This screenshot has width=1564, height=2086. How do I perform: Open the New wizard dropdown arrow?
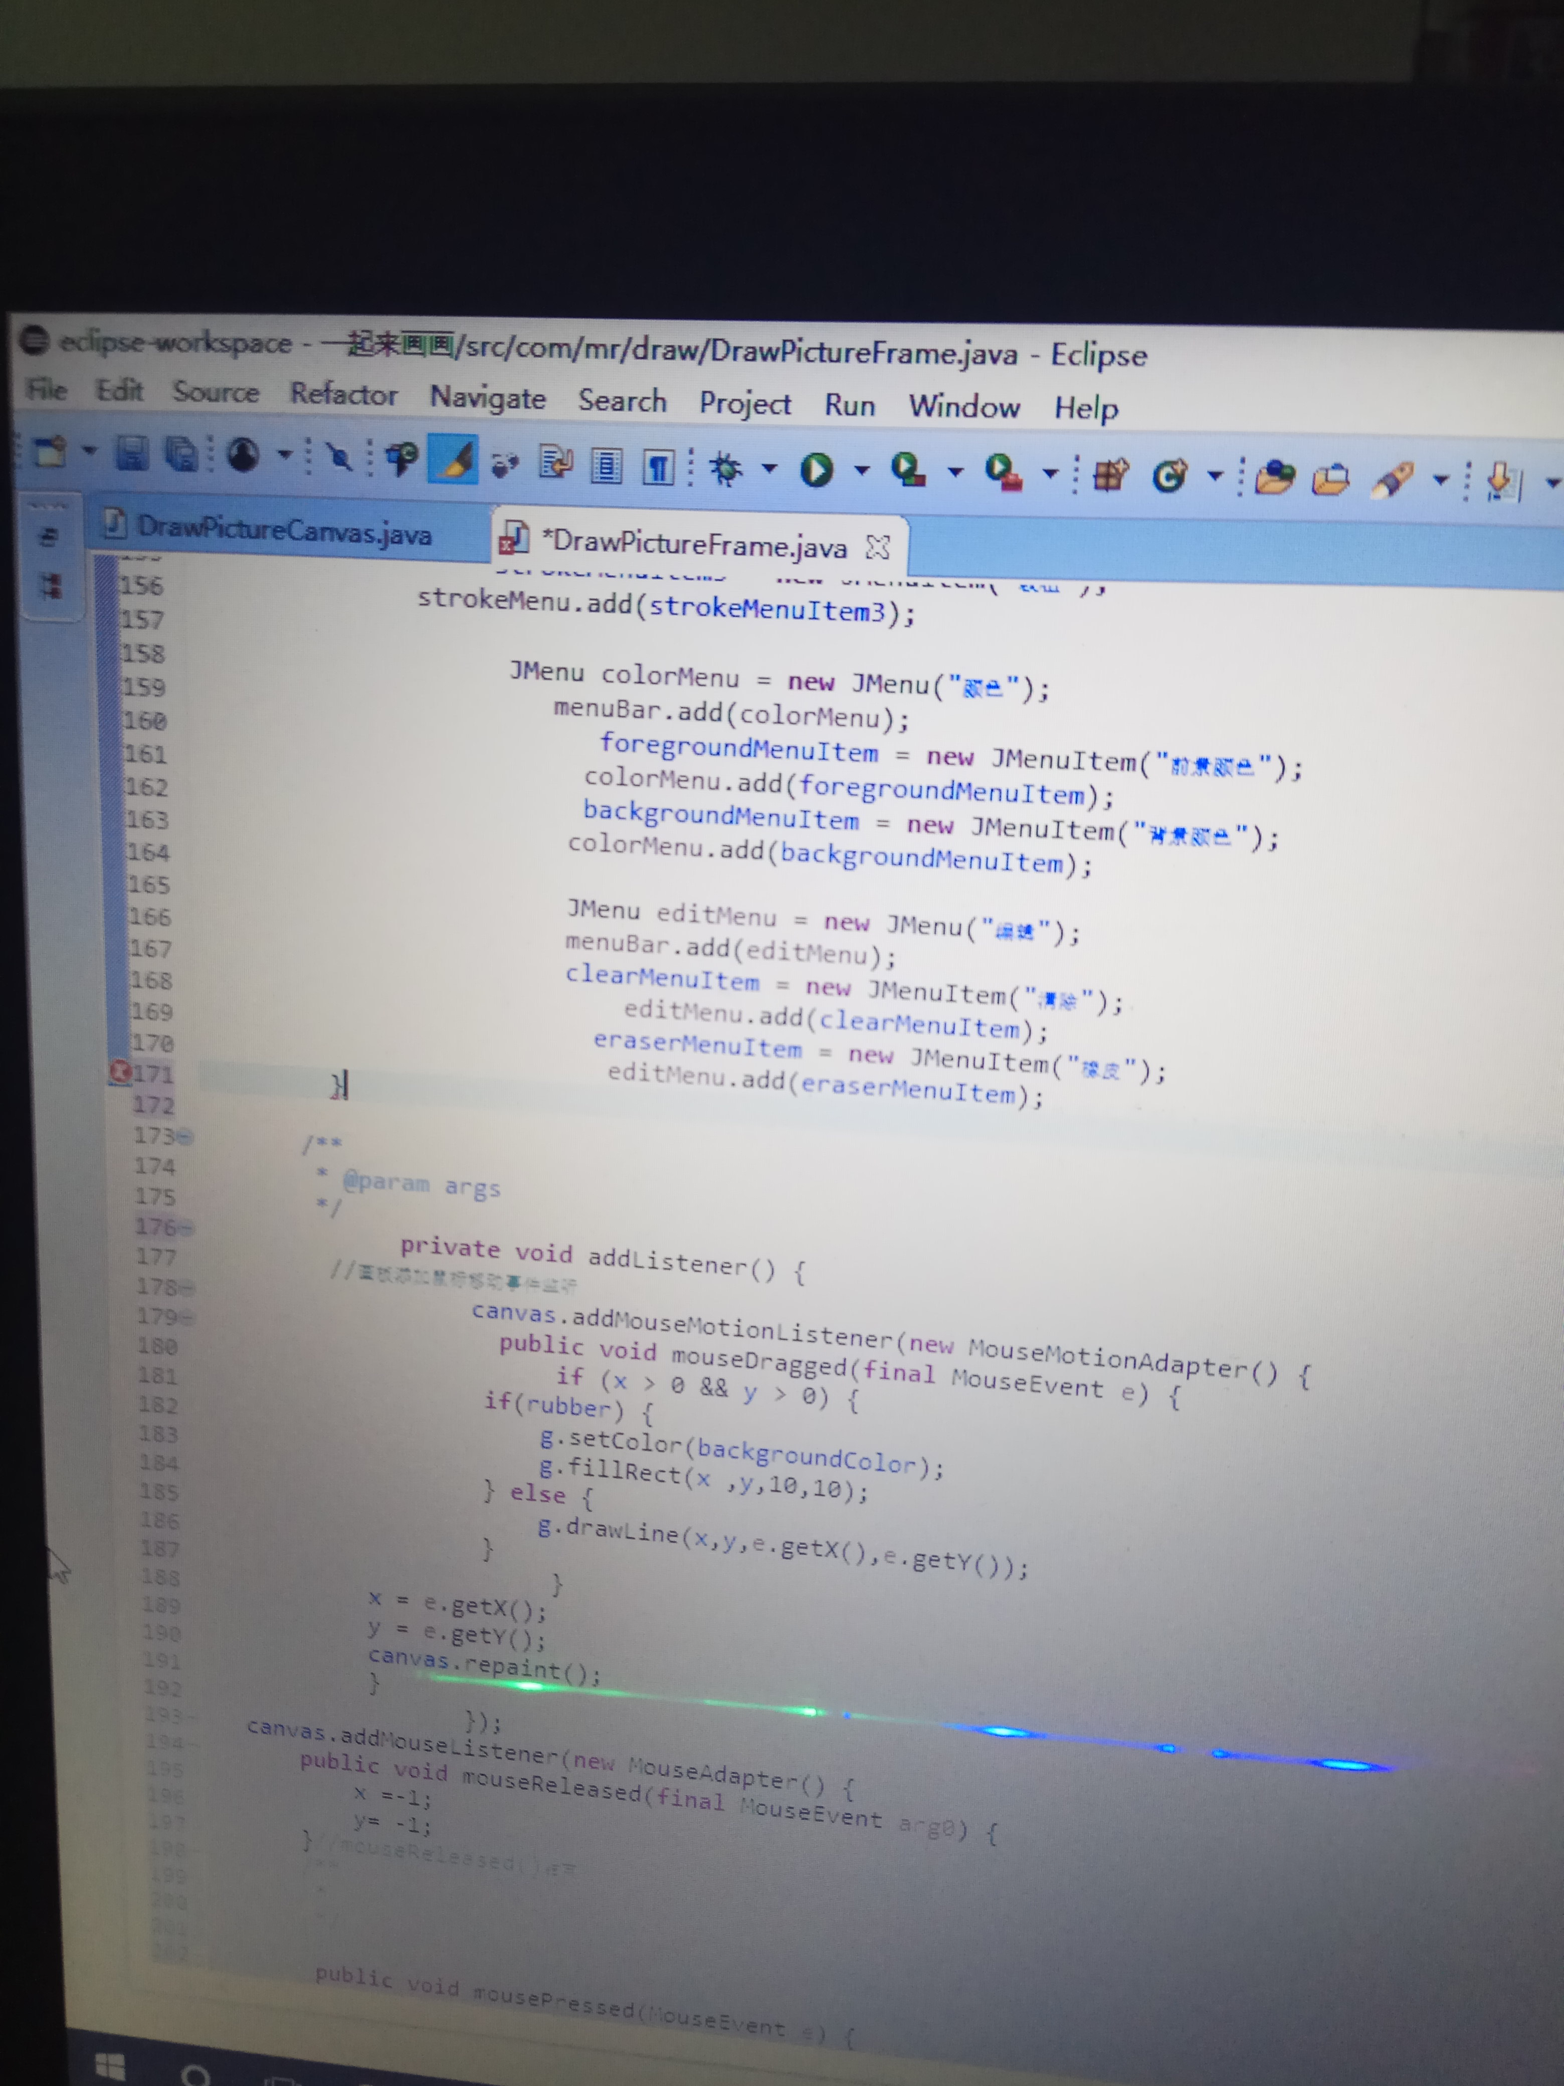point(90,451)
